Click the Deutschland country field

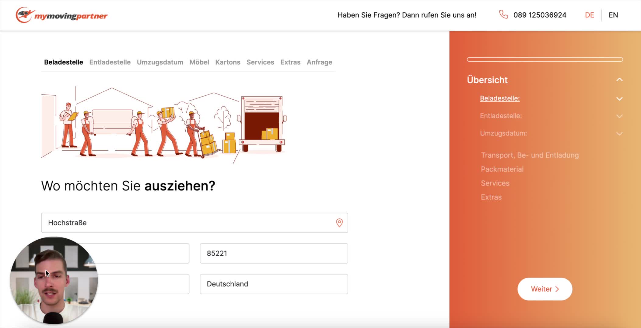coord(274,284)
